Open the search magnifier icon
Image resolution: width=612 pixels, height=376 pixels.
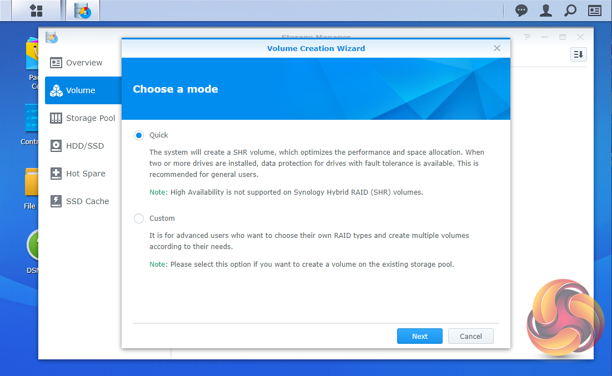click(x=570, y=11)
